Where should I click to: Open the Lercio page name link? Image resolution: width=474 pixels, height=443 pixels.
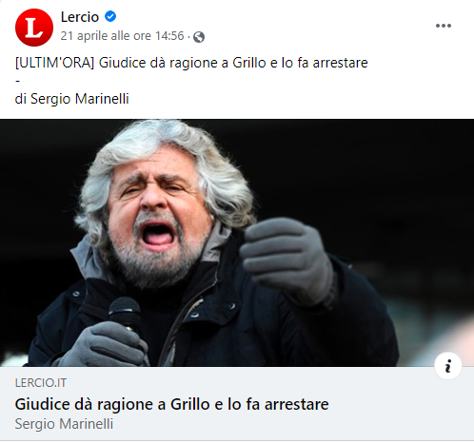[x=80, y=17]
